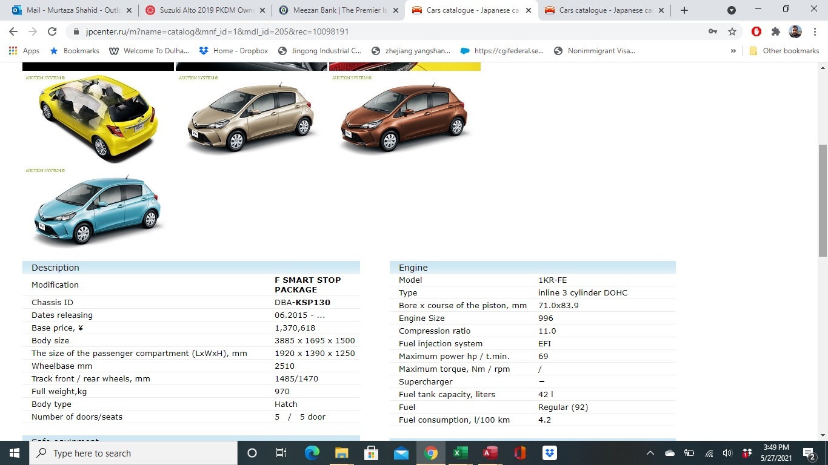The height and width of the screenshot is (465, 828).
Task: Open Access from taskbar
Action: coord(490,453)
